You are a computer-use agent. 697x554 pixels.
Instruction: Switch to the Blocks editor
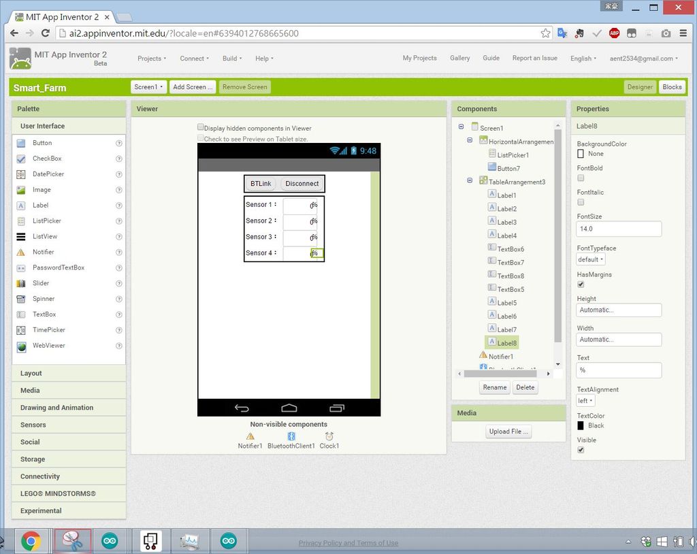672,87
